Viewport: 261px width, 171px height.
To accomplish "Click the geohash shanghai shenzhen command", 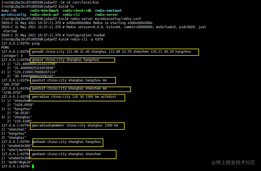I will tap(66, 154).
